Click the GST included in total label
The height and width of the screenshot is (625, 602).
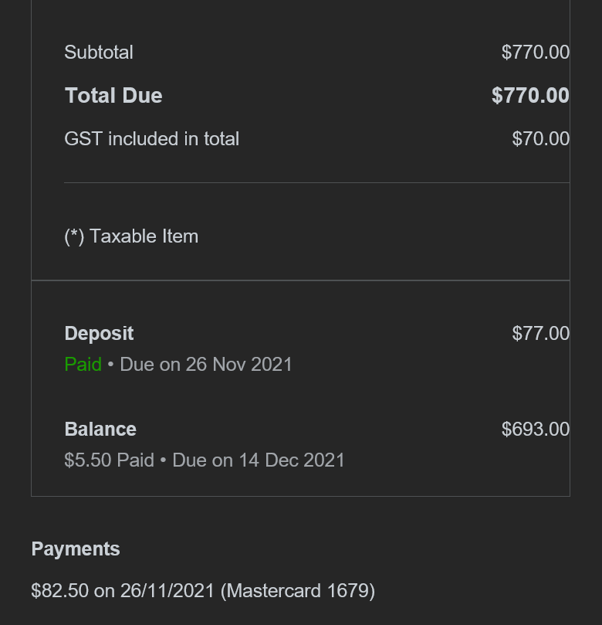click(152, 139)
